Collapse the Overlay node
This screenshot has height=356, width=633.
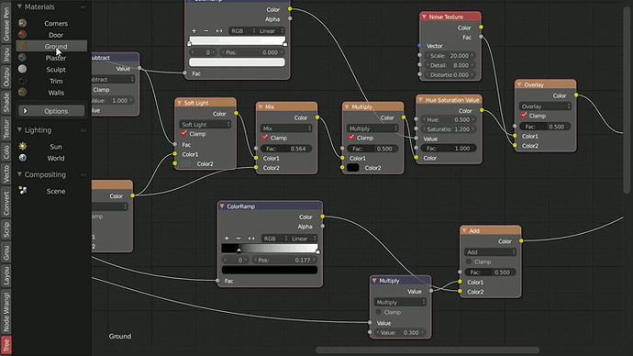pos(519,84)
